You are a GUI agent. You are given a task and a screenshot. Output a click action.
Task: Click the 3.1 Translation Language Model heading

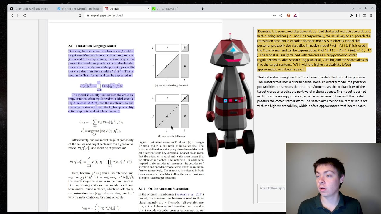pos(92,46)
